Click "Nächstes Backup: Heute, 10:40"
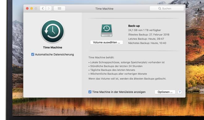 [147, 43]
